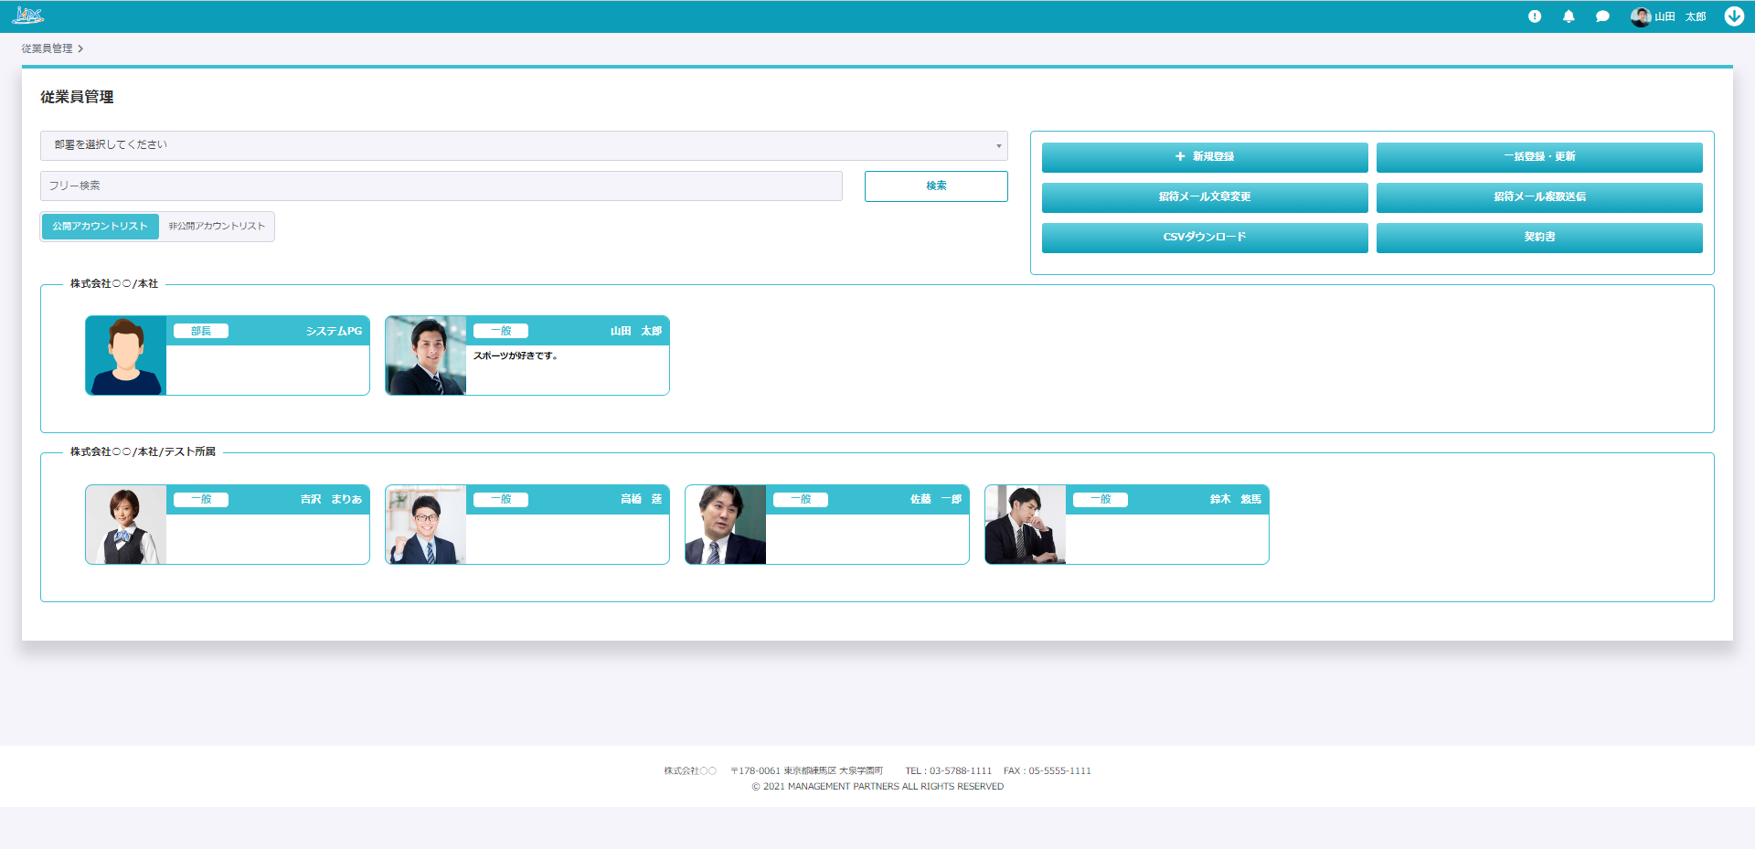Switch to 公開アカウントリスト tab
This screenshot has width=1755, height=849.
tap(100, 227)
